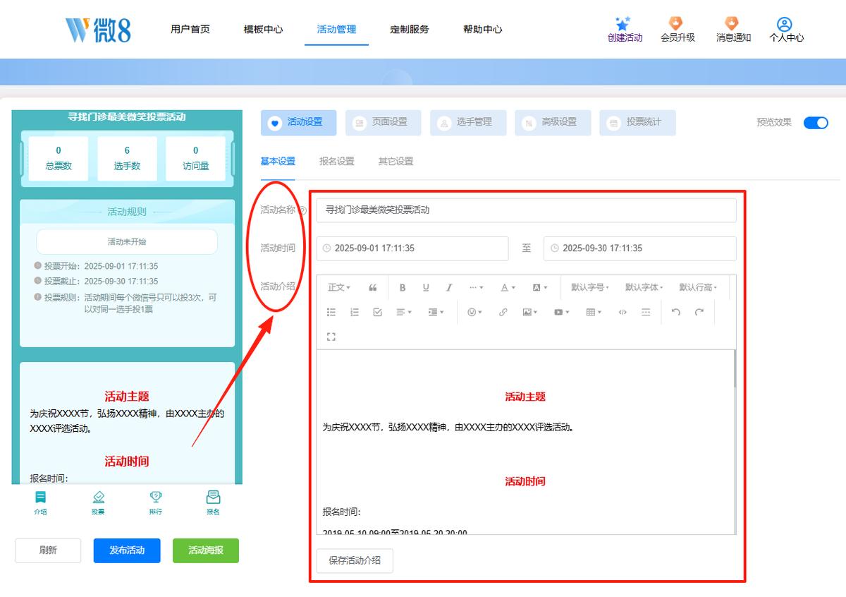Open the text background color picker

click(539, 288)
